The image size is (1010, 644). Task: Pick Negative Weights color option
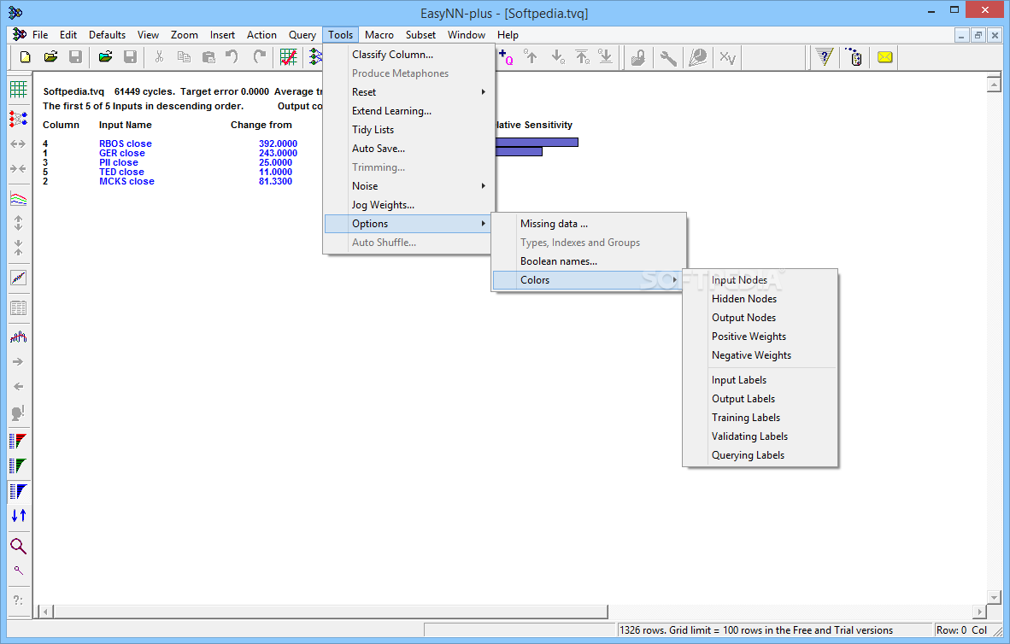tap(760, 354)
